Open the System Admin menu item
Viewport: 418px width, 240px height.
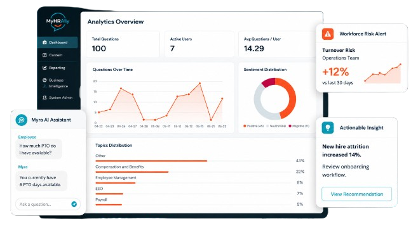58,98
